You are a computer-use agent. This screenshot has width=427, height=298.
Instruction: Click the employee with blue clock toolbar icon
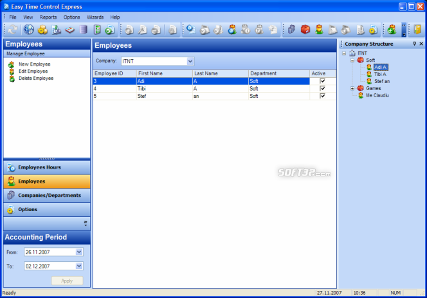[x=232, y=30]
